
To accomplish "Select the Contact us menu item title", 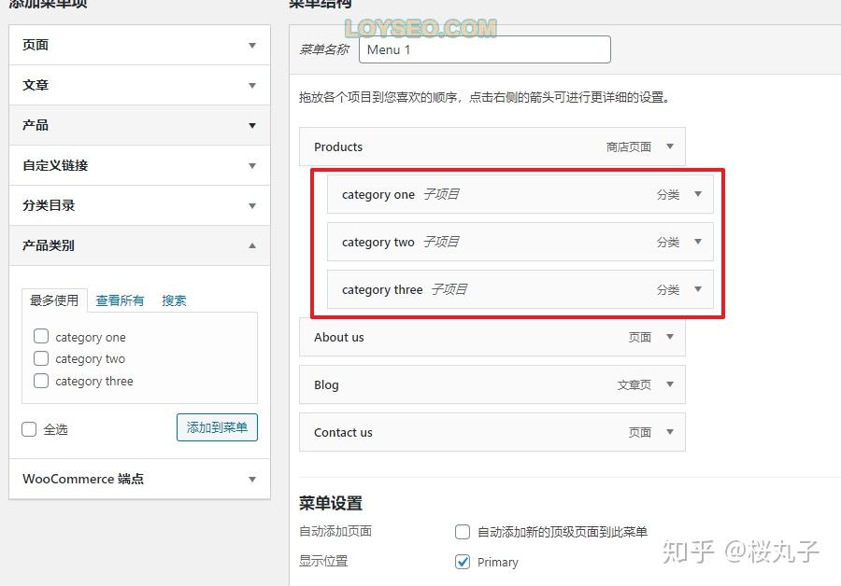I will click(x=343, y=433).
